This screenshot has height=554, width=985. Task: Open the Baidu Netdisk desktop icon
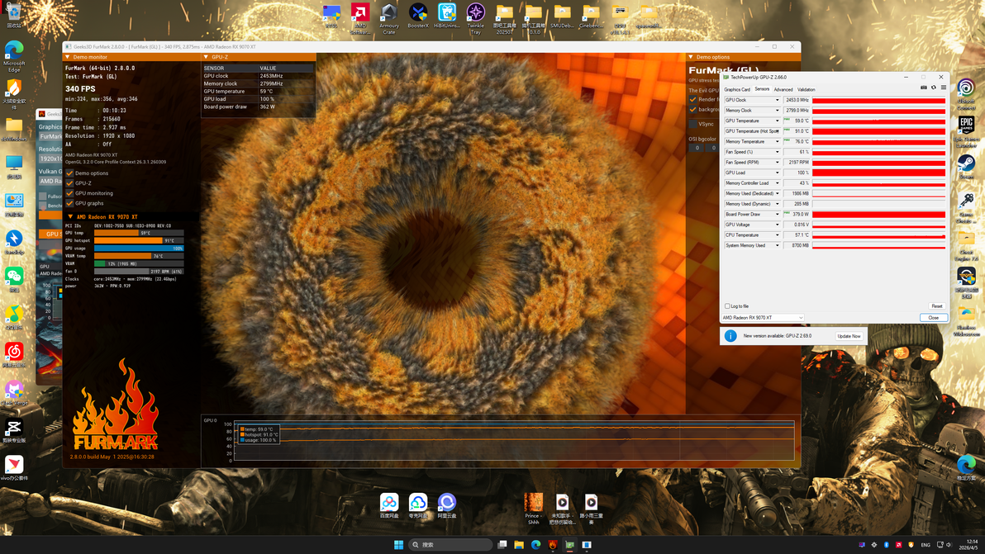389,505
